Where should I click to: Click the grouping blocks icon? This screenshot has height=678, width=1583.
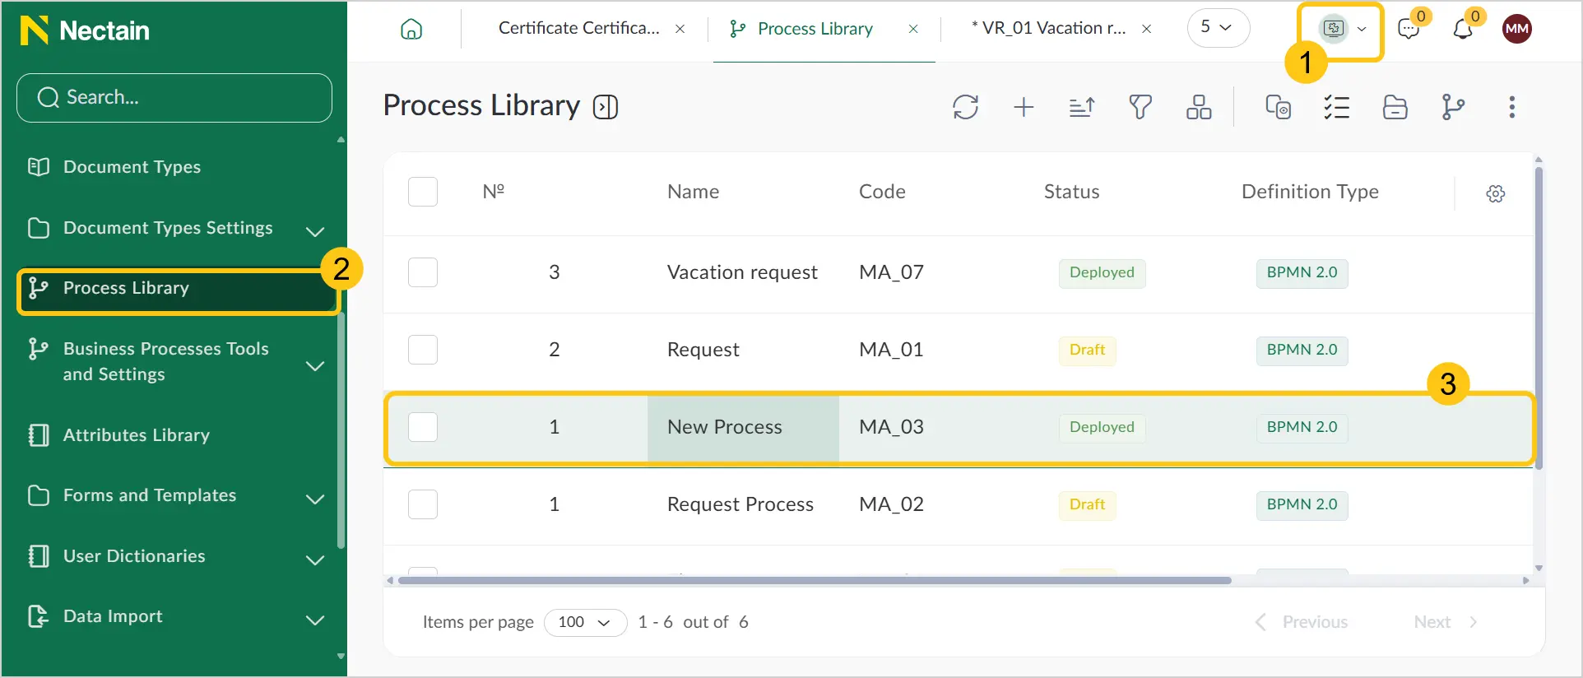point(1199,107)
